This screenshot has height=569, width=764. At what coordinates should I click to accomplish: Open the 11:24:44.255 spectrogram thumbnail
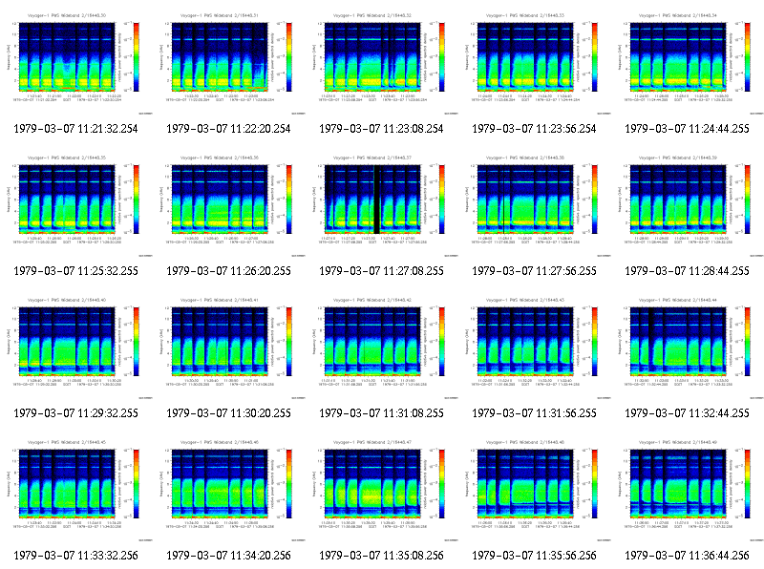[x=688, y=63]
